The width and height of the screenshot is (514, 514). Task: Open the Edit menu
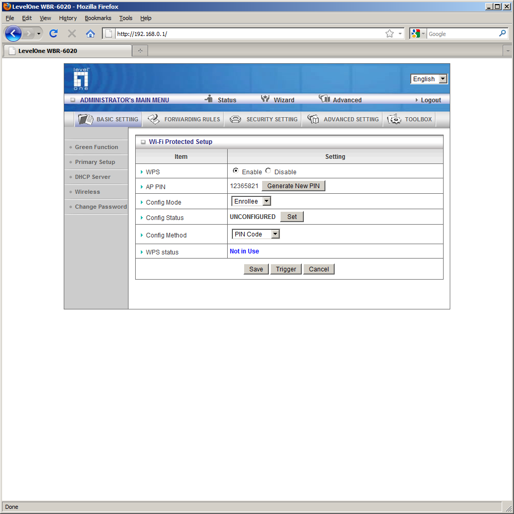pyautogui.click(x=27, y=18)
